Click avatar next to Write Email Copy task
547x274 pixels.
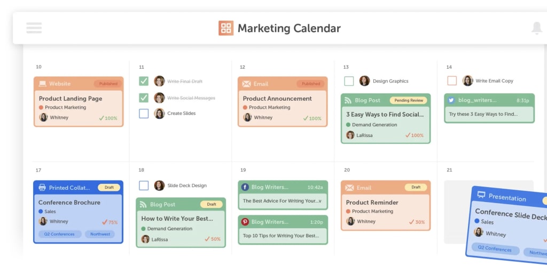pyautogui.click(x=468, y=80)
